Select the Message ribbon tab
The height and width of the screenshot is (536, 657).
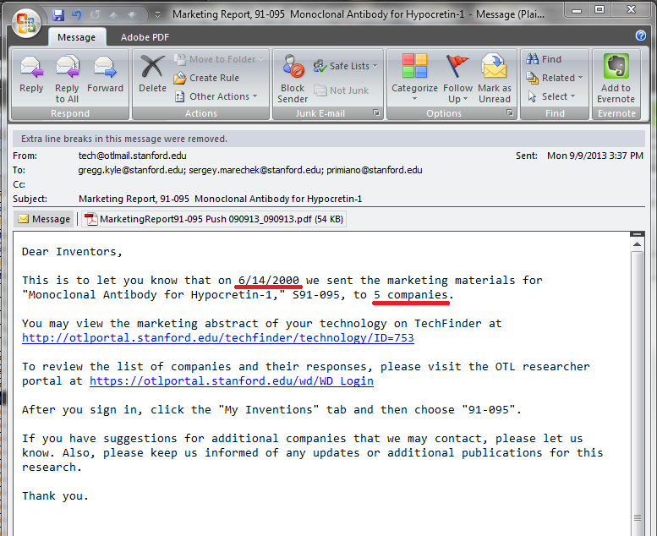tap(76, 37)
